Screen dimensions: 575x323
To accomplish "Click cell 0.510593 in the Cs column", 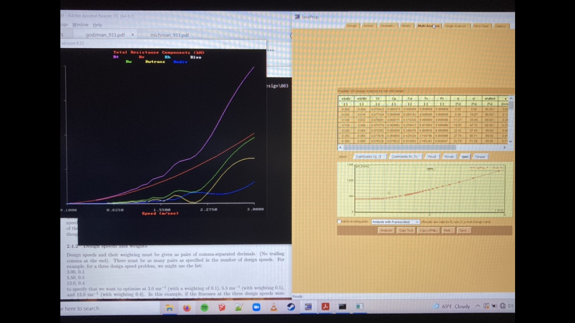I will [x=410, y=141].
